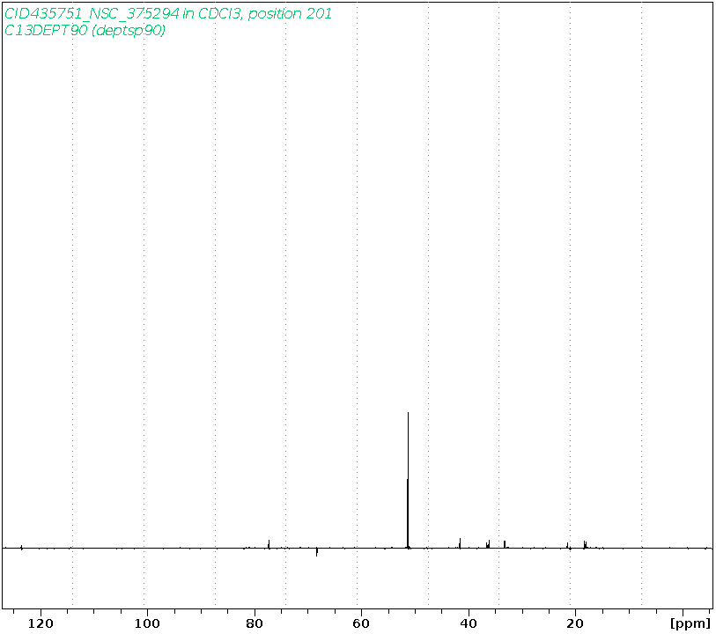Click the 60 ppm axis label
The height and width of the screenshot is (634, 716).
coord(361,623)
